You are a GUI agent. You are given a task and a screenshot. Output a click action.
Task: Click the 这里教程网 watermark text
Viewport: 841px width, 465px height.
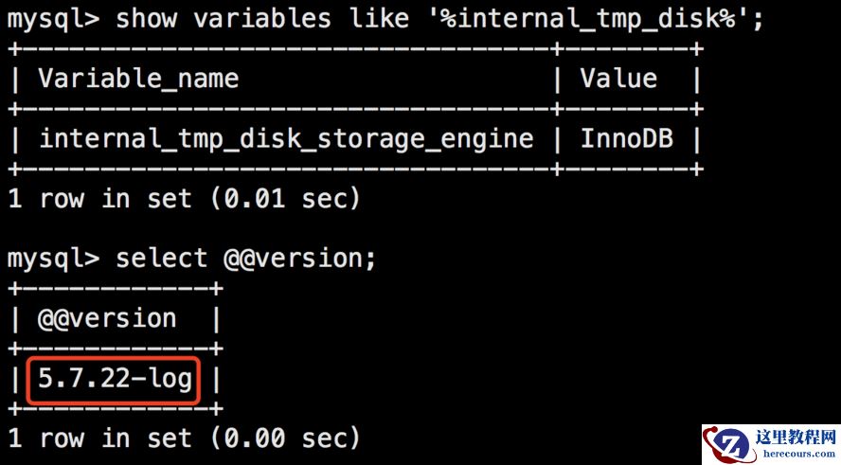pyautogui.click(x=795, y=438)
